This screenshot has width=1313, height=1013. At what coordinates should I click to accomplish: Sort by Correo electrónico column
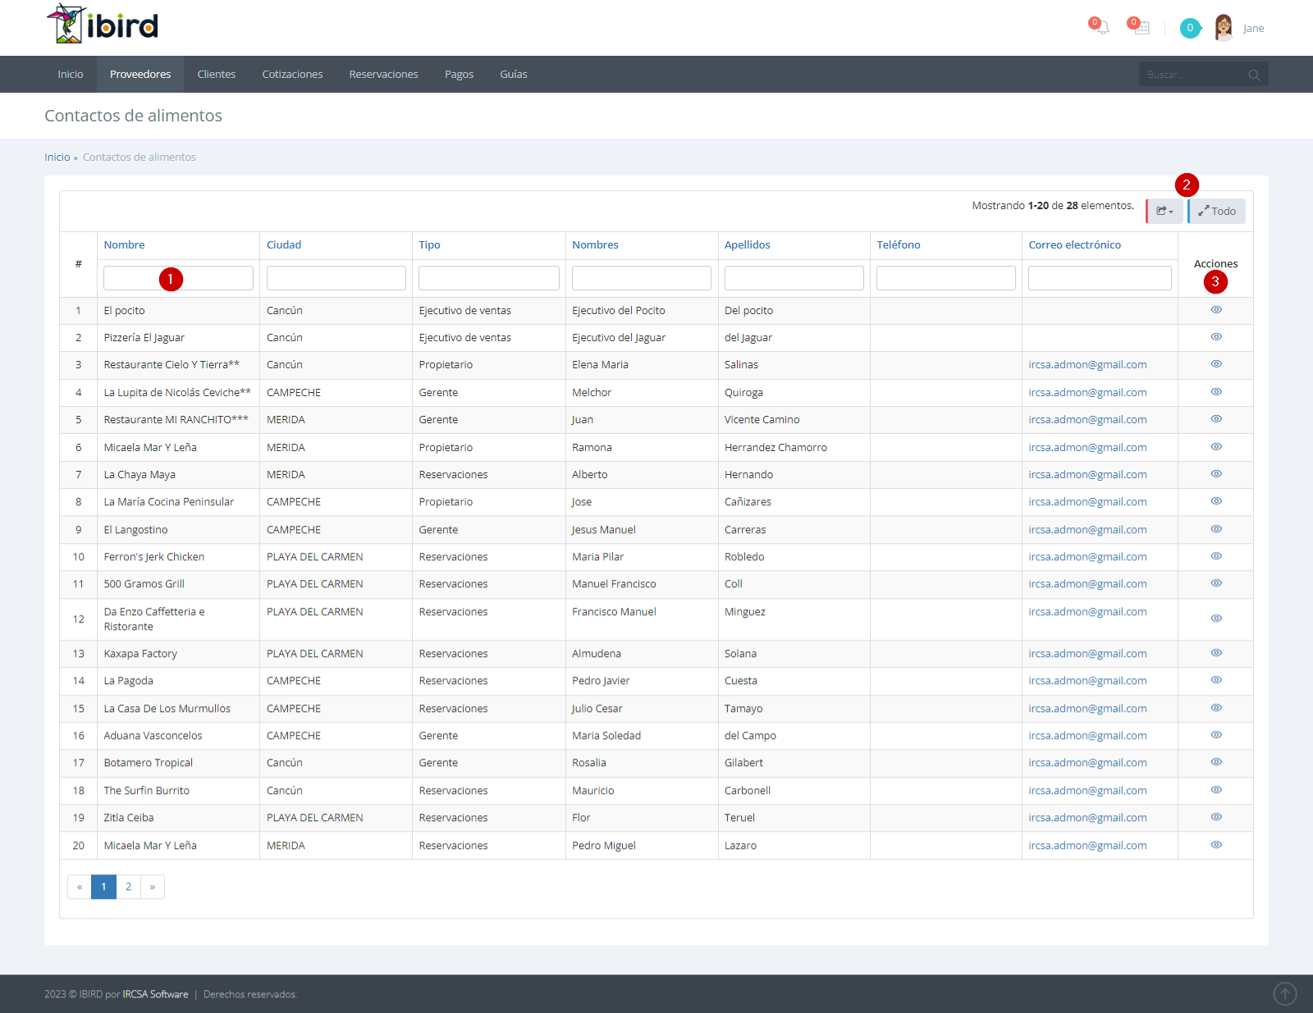[x=1074, y=244]
